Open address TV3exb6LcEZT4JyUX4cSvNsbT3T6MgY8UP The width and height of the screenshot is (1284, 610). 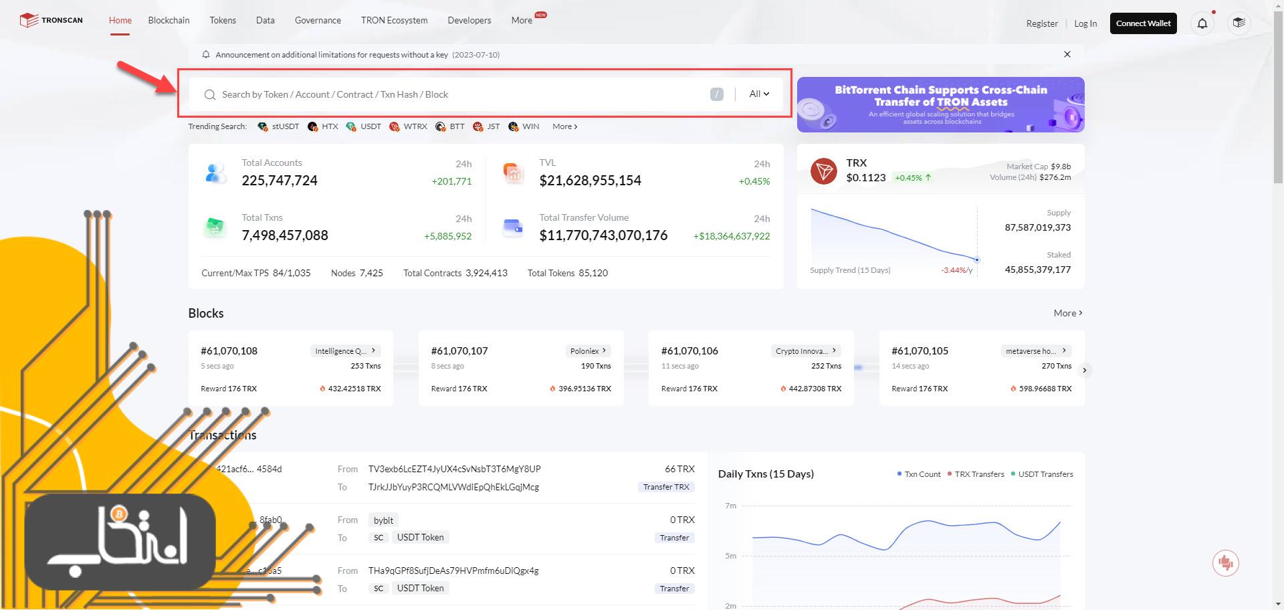[x=455, y=469]
